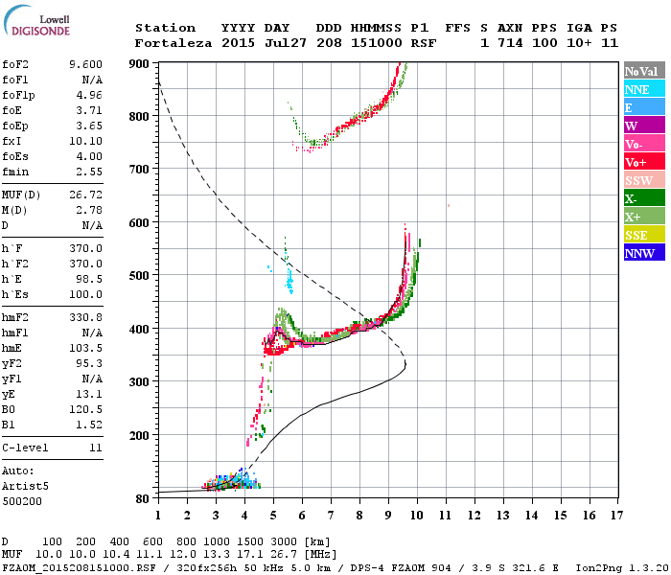Click the 500200 version number
This screenshot has height=575, width=671.
pyautogui.click(x=22, y=501)
